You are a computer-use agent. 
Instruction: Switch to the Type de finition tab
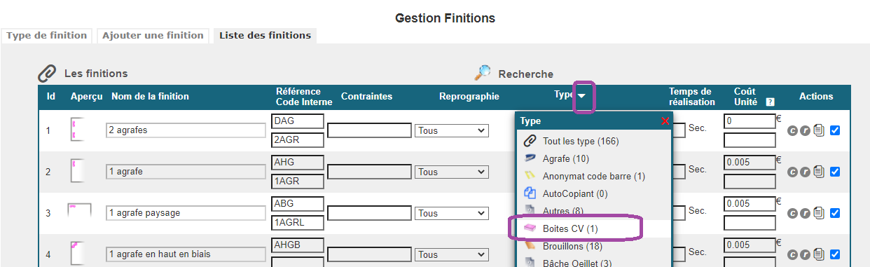(47, 35)
